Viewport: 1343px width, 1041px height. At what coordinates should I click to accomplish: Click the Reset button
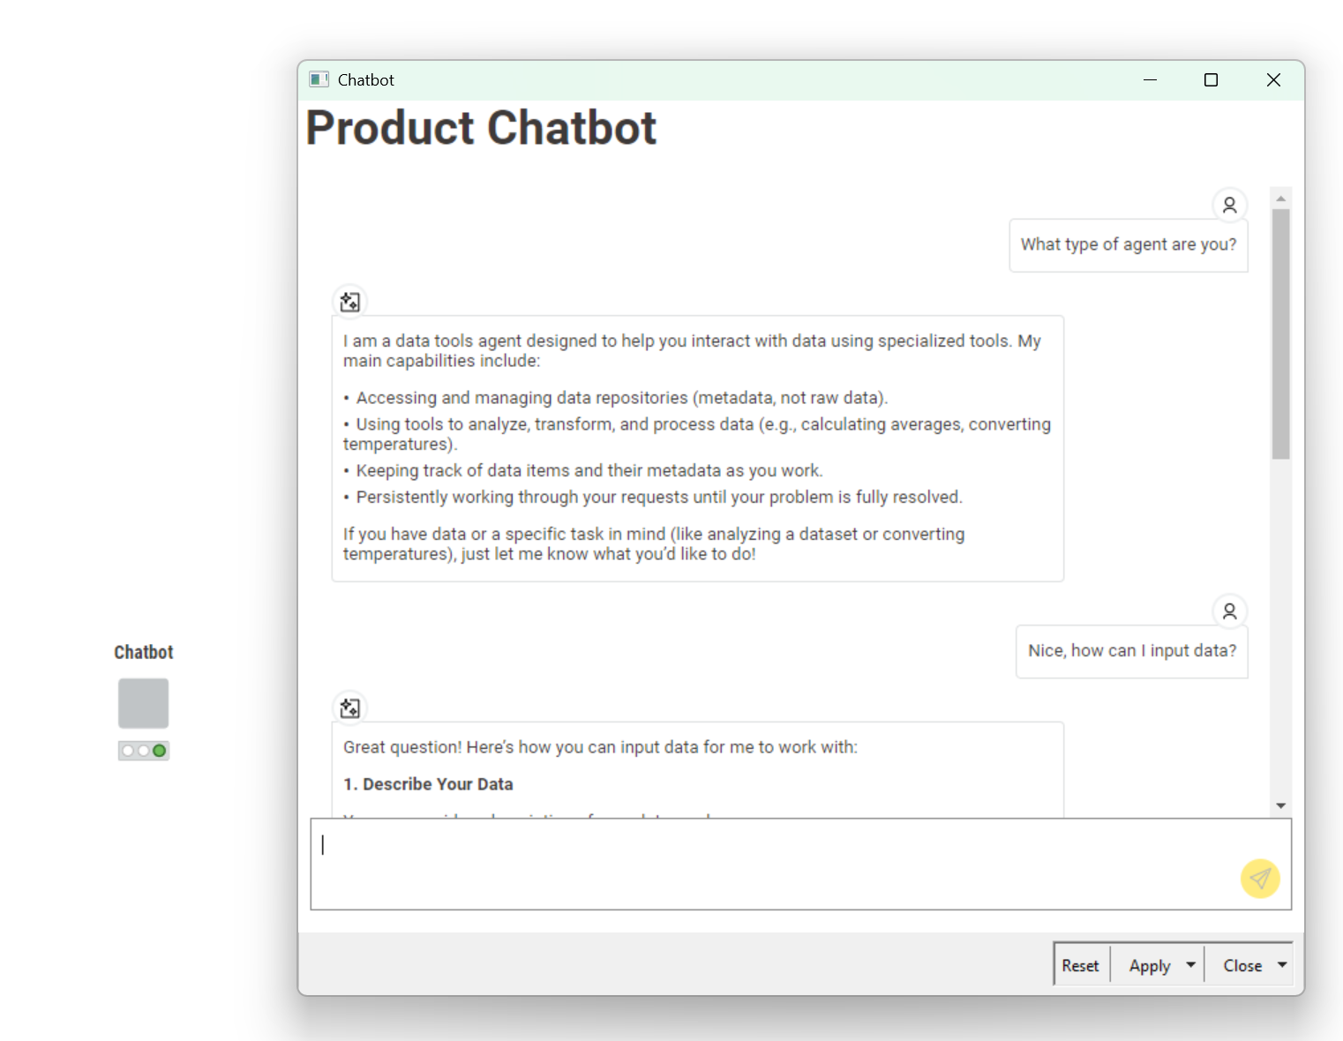tap(1081, 965)
